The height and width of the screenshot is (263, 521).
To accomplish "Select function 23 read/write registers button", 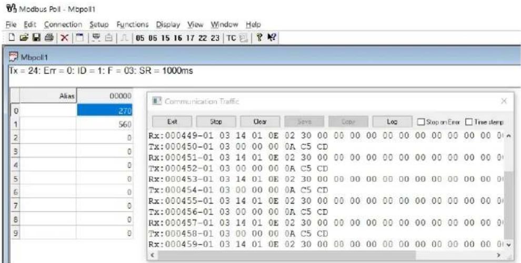I will (x=215, y=38).
